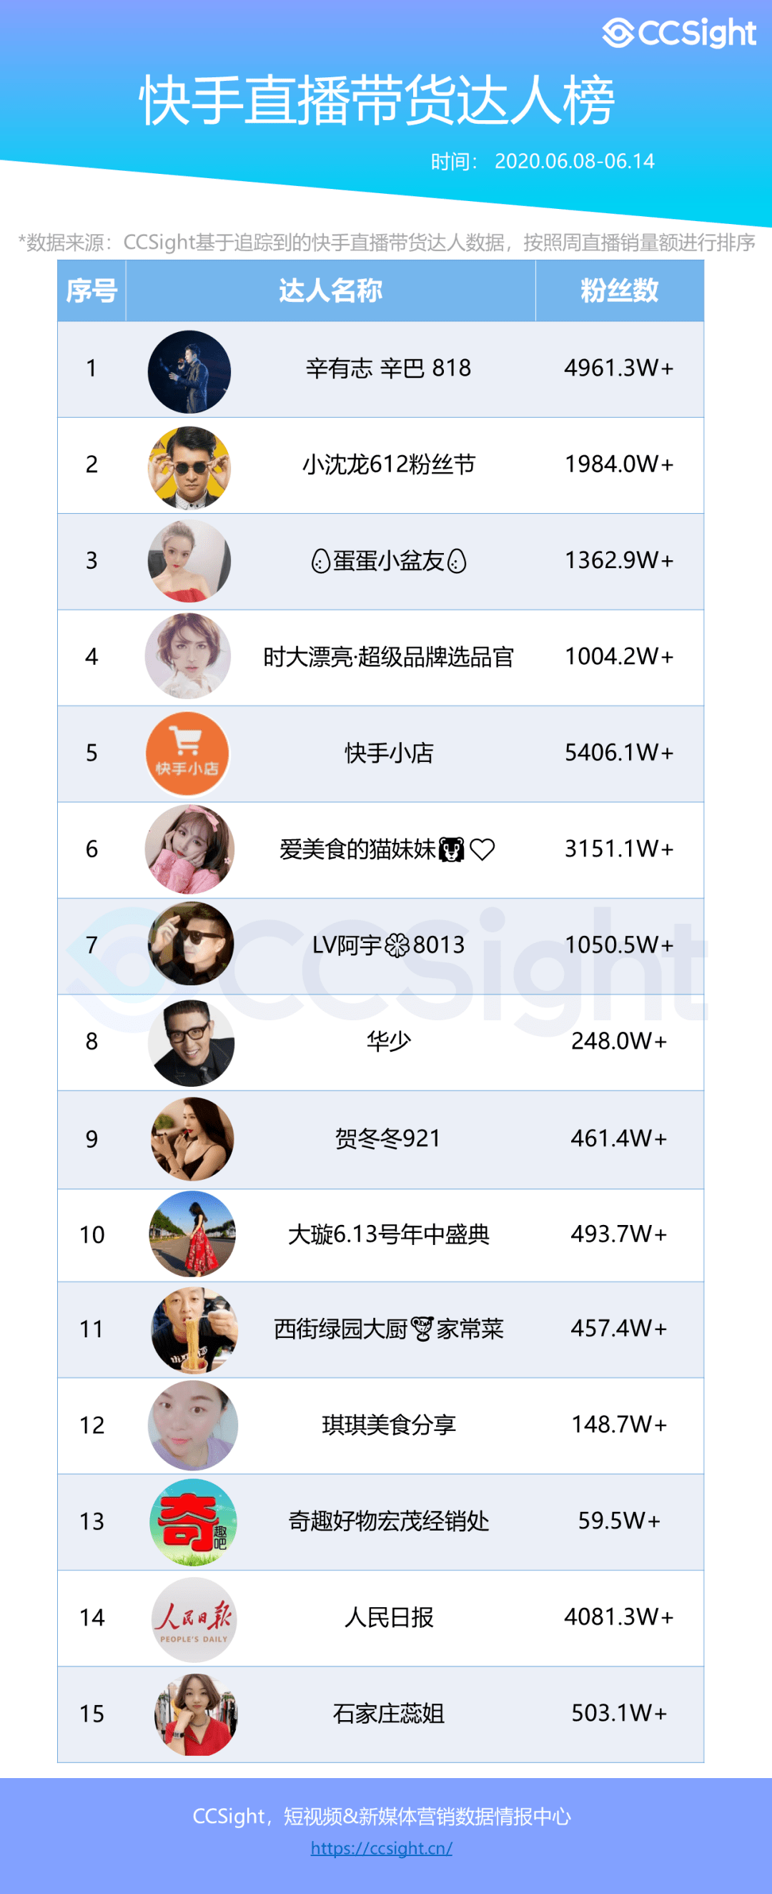Open the ccsight.cn link in footer
Image resolution: width=772 pixels, height=1894 pixels.
(x=381, y=1847)
